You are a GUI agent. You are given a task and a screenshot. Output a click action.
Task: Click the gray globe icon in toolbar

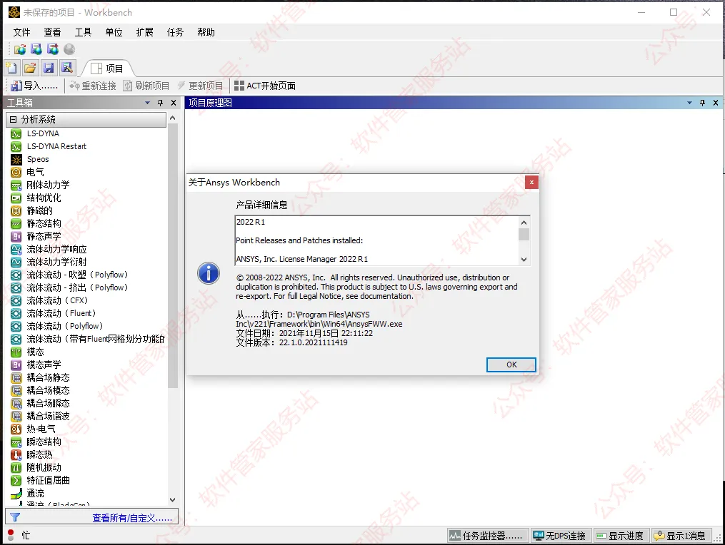pos(69,49)
